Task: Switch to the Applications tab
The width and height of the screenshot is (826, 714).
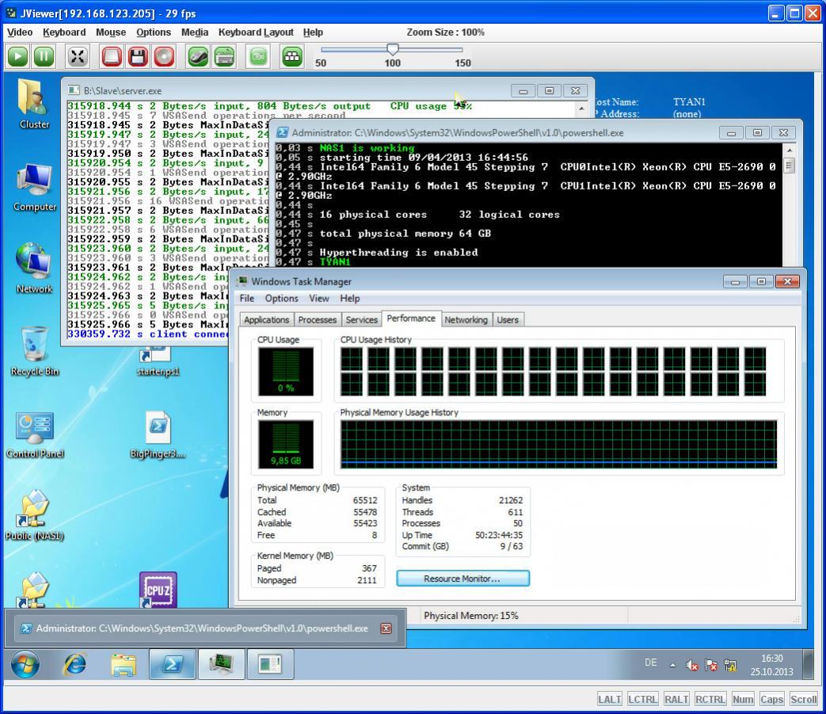Action: click(267, 320)
